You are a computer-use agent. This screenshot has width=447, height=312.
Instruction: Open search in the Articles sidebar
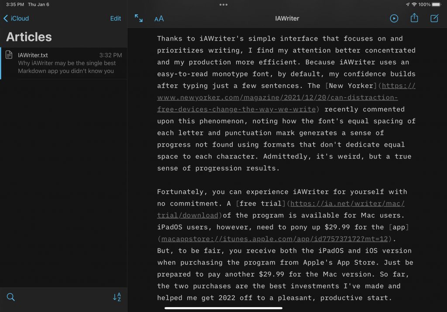(10, 297)
